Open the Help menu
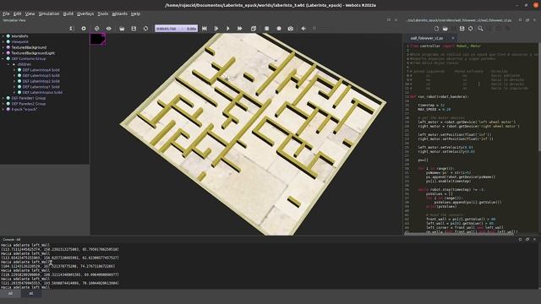This screenshot has height=304, width=541. [135, 14]
